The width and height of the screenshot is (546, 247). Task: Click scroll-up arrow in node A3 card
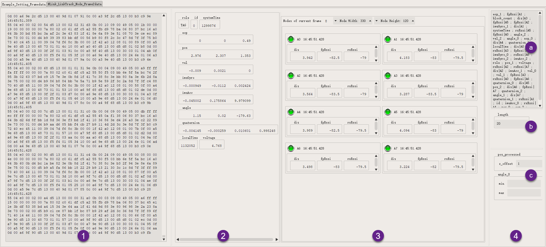pos(473,83)
